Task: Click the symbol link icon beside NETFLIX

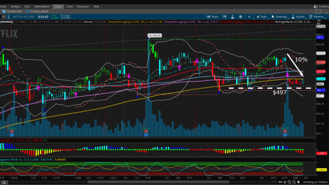Action: click(9, 17)
